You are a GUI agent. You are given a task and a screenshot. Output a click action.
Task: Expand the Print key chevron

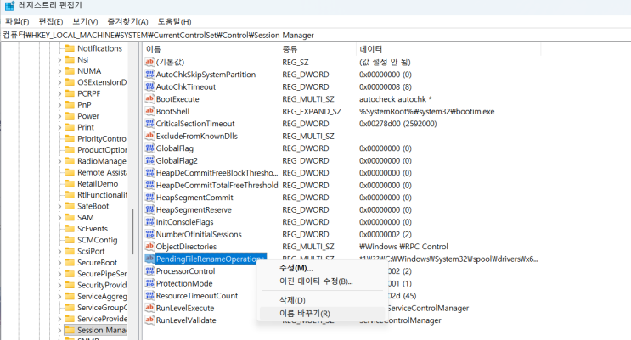coord(59,127)
